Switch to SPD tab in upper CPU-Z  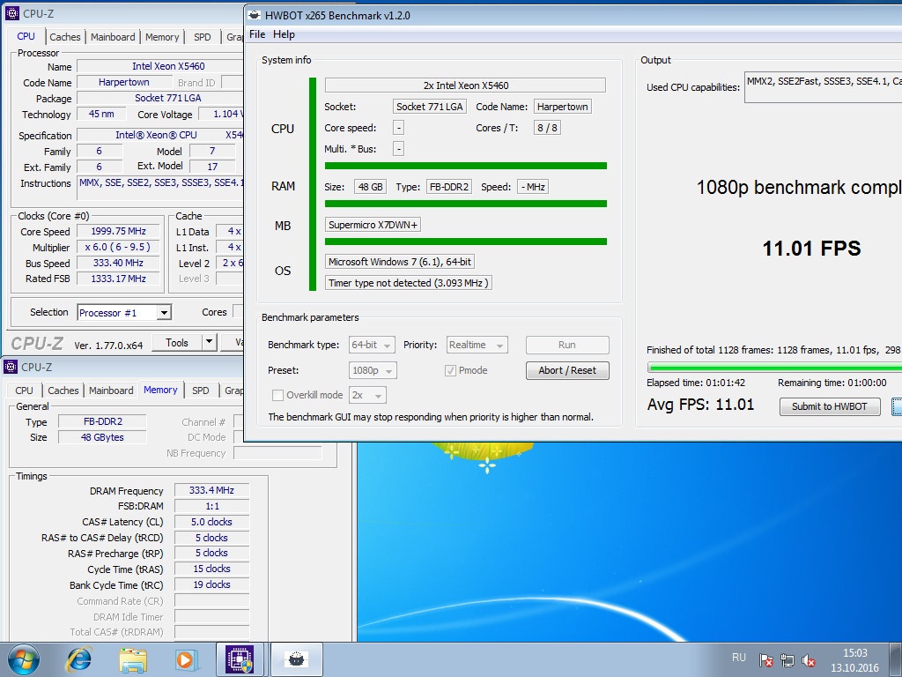[202, 37]
